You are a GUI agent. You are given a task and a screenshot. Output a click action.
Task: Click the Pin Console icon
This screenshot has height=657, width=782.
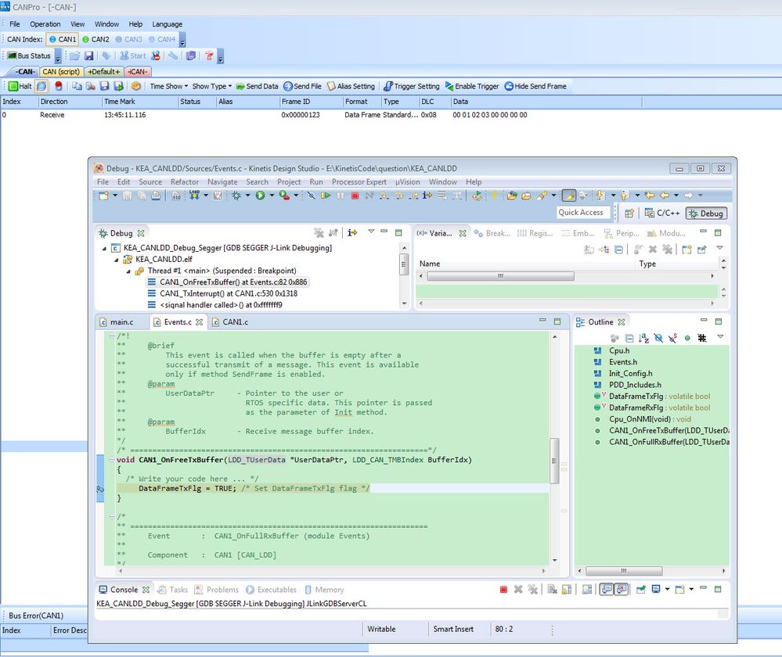(641, 590)
